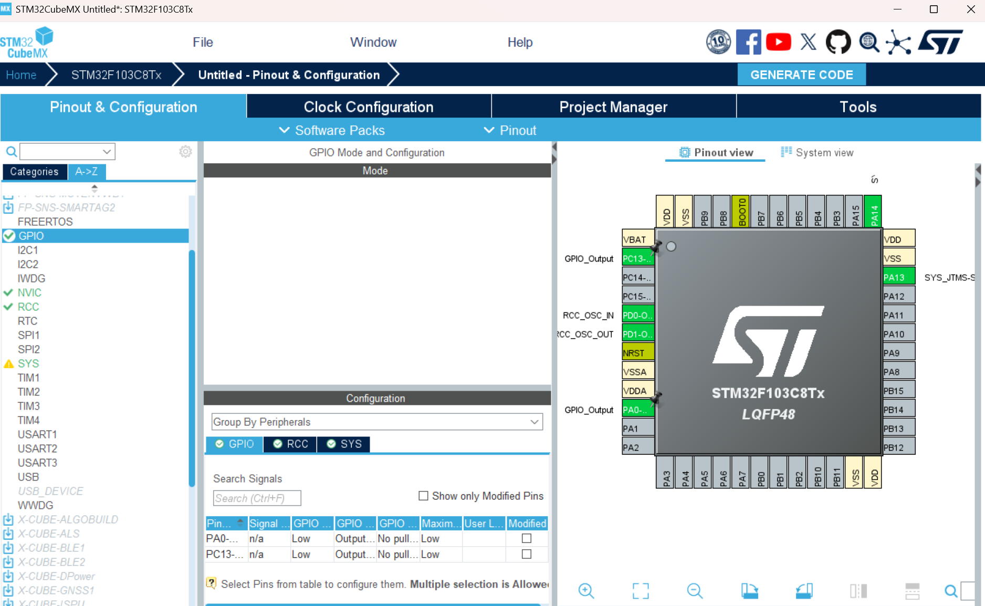Rotate the chip view clockwise
Image resolution: width=985 pixels, height=606 pixels.
750,591
